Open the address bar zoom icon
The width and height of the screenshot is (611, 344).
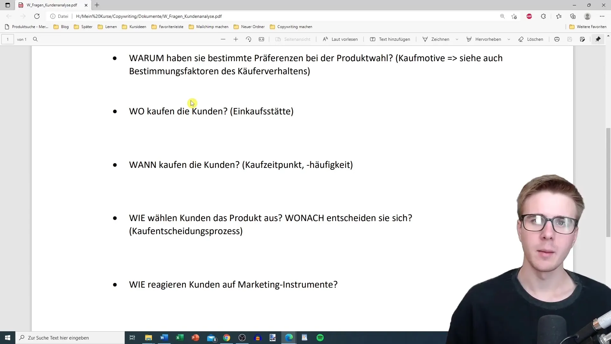(x=502, y=16)
